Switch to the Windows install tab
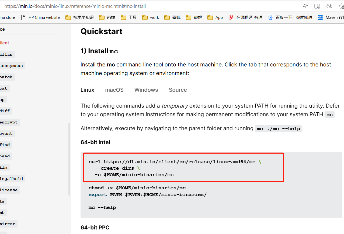This screenshot has width=344, height=234. (x=146, y=90)
